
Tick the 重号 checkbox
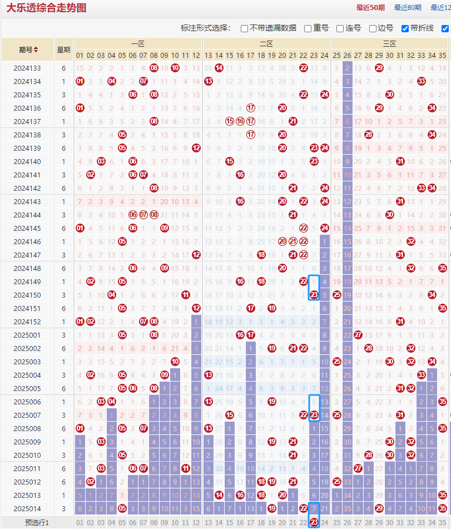point(308,28)
